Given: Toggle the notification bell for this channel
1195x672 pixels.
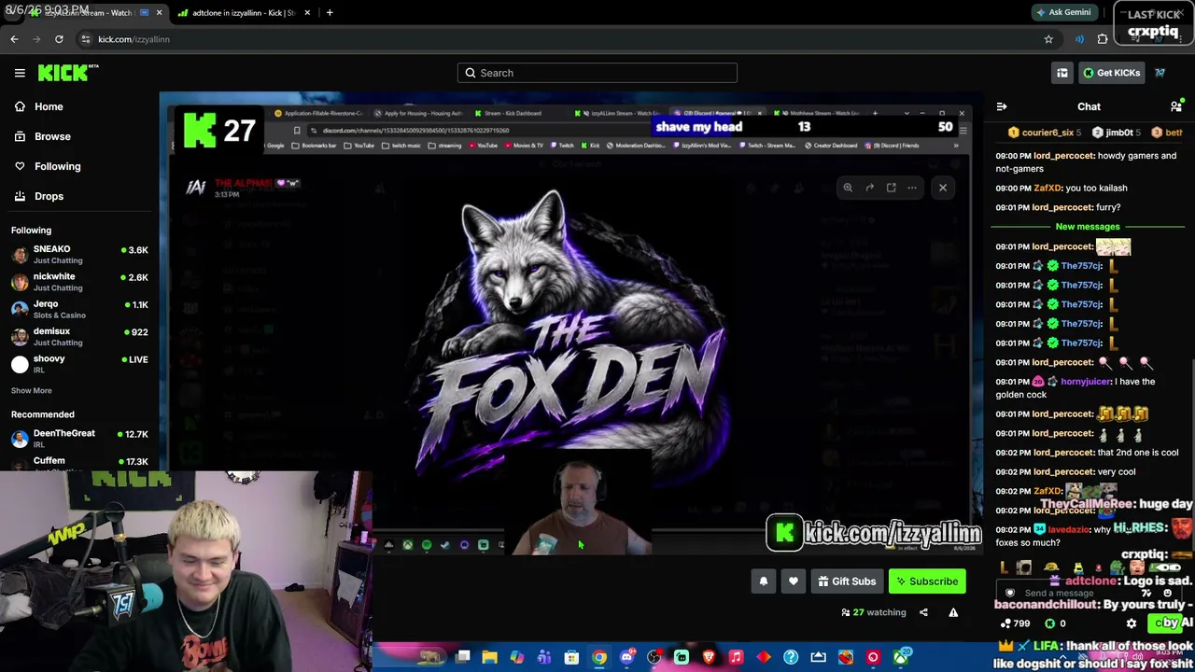Looking at the screenshot, I should click(764, 581).
